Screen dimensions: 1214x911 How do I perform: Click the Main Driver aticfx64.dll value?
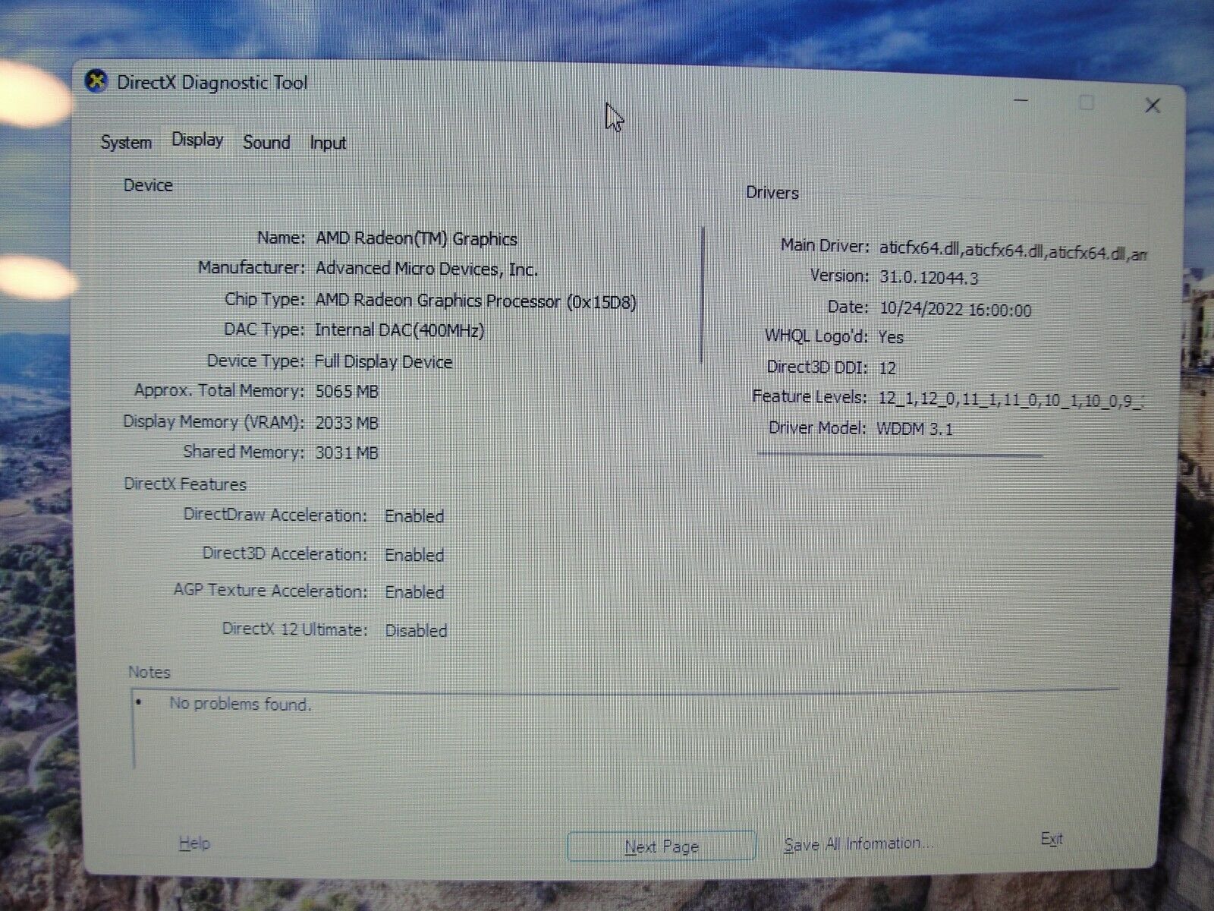tap(1012, 251)
